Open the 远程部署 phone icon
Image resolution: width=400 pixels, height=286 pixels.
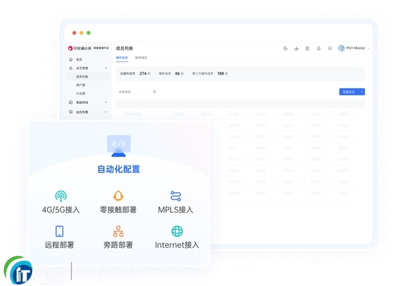tap(59, 231)
